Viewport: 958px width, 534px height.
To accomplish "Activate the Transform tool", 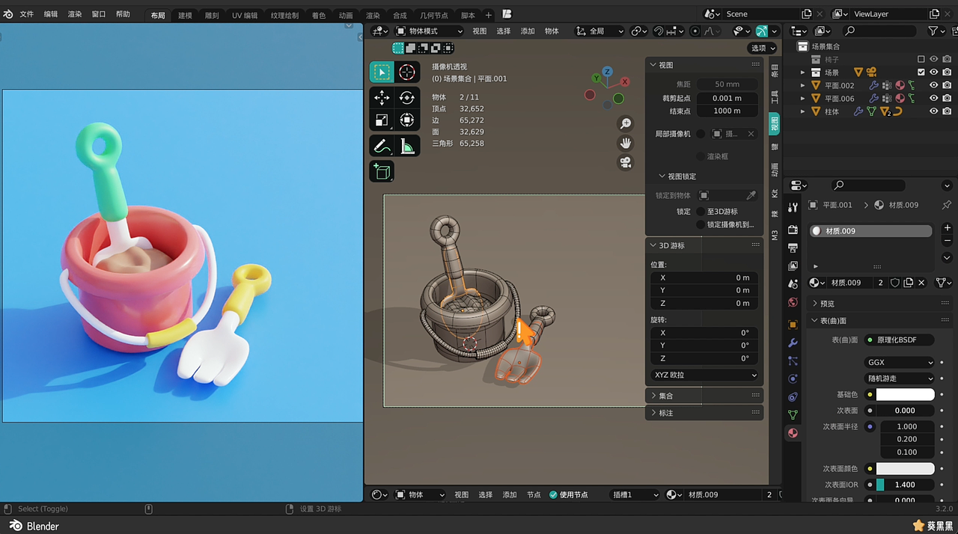I will click(x=407, y=120).
